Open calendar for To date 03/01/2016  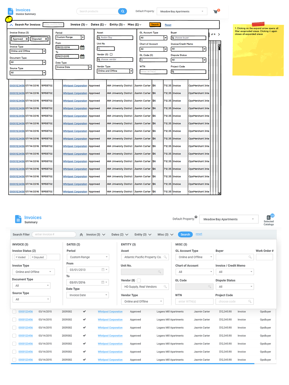click(x=103, y=282)
